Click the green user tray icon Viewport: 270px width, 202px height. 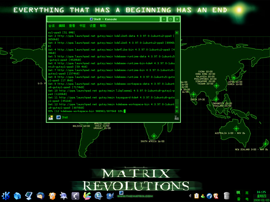[x=203, y=196]
